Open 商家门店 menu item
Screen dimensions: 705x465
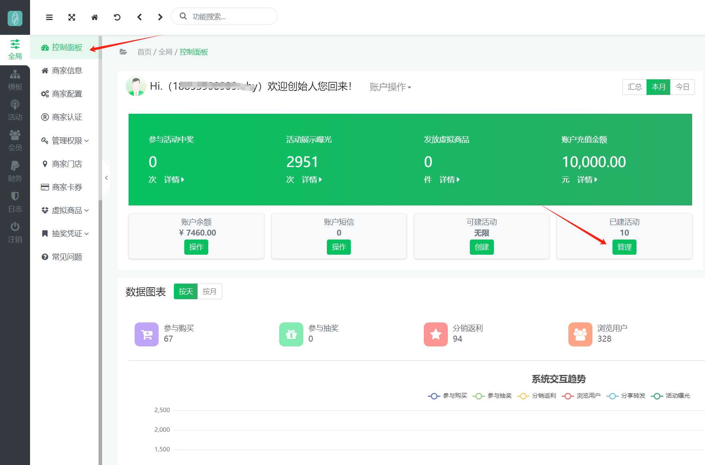64,164
